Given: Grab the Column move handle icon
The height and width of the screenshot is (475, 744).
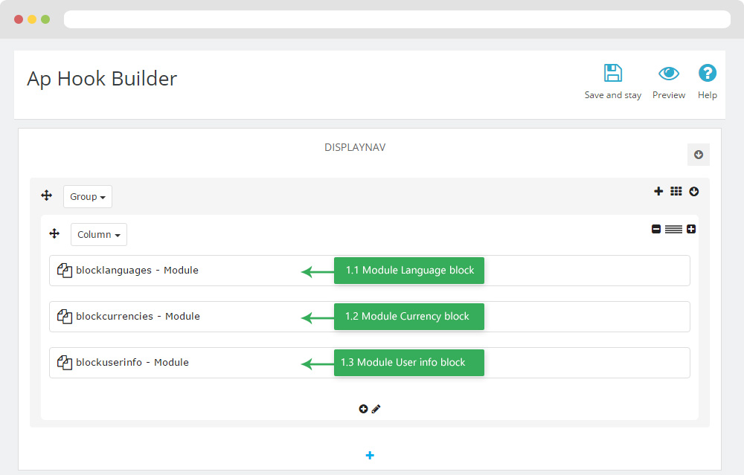Looking at the screenshot, I should [54, 233].
